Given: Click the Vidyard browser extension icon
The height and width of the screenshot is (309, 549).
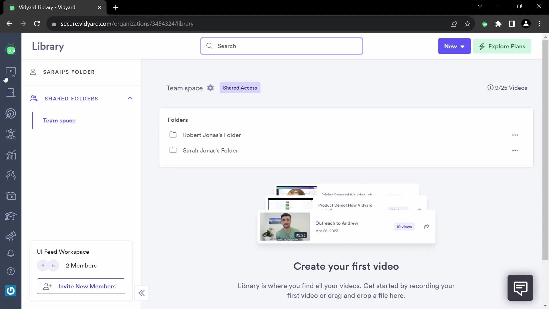Looking at the screenshot, I should point(484,24).
